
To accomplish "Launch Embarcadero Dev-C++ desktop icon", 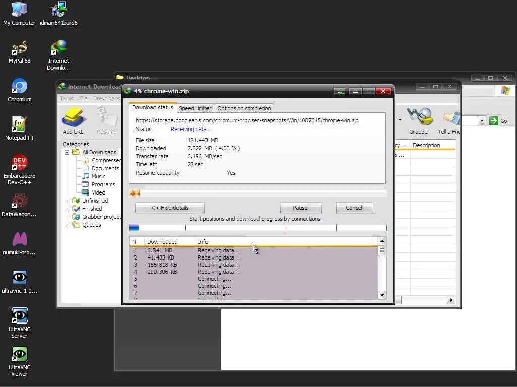I will tap(20, 170).
